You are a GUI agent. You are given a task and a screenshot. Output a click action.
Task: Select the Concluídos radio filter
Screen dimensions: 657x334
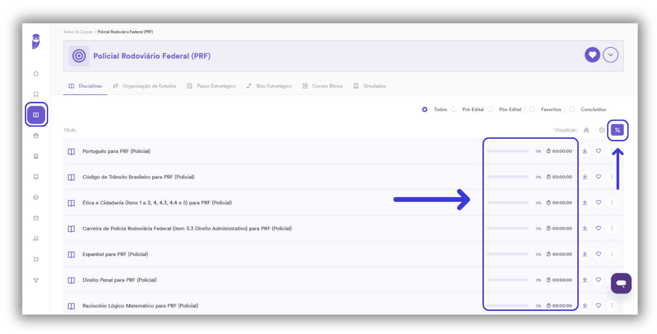coord(572,110)
